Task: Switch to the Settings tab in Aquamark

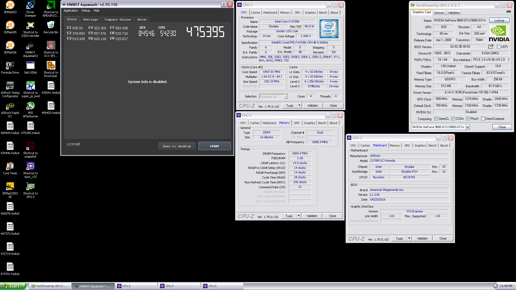Action: coord(91,20)
